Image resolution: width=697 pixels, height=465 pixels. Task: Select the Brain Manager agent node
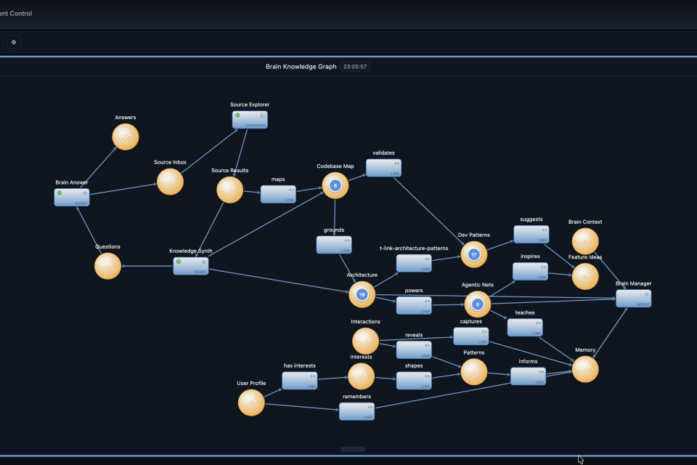pos(633,299)
